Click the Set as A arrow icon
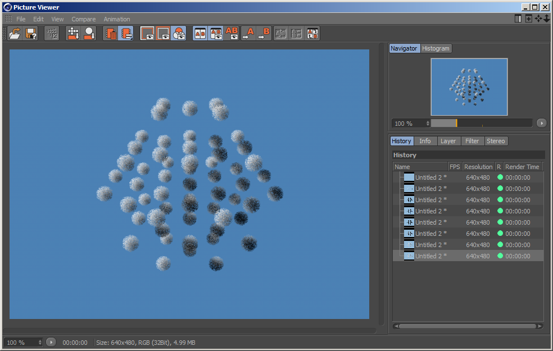Viewport: 553px width, 351px height. pos(248,34)
